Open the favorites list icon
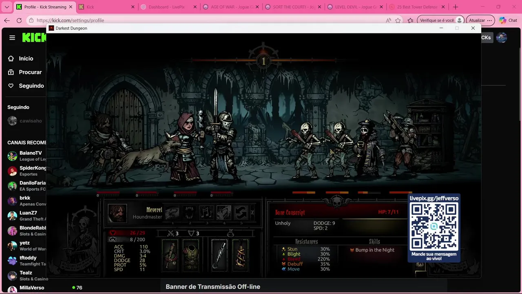 coord(411,20)
